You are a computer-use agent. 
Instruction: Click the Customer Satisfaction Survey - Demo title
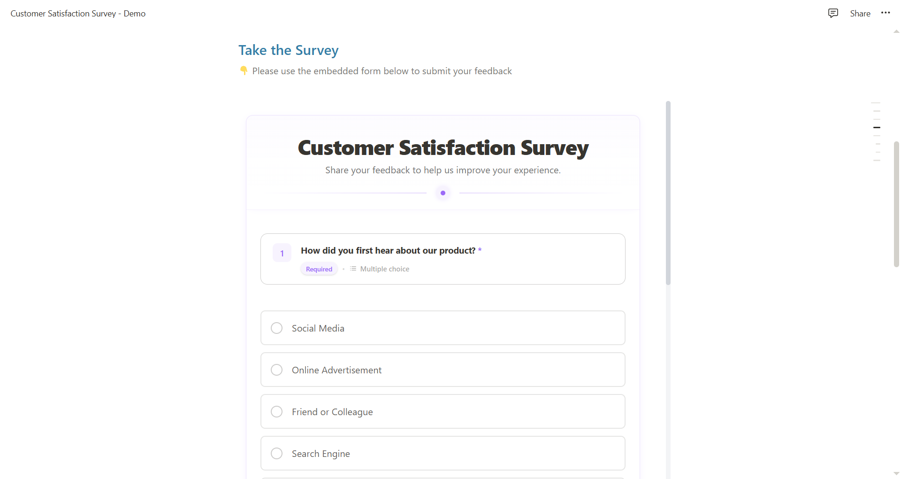tap(78, 14)
